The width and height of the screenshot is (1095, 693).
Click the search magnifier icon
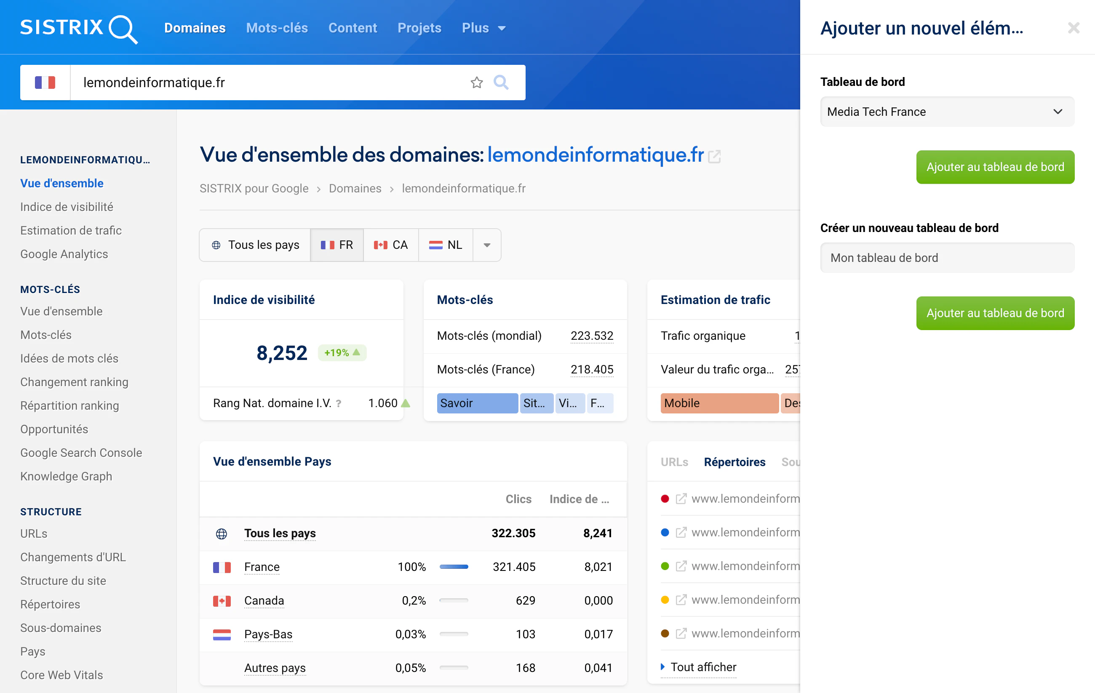click(x=501, y=82)
